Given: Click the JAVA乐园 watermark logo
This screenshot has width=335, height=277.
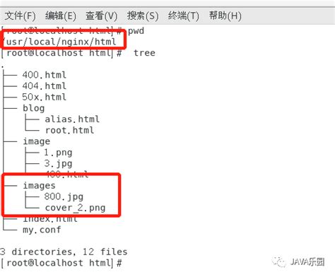Looking at the screenshot, I should click(x=299, y=262).
